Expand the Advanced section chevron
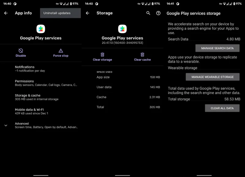This screenshot has height=177, width=245. click(6, 126)
